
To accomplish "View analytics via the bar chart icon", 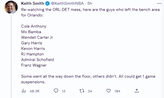I will tap(24, 91).
